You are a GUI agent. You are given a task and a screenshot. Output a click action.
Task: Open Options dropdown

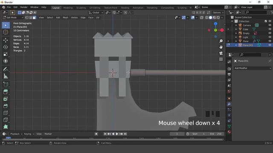[218, 12]
